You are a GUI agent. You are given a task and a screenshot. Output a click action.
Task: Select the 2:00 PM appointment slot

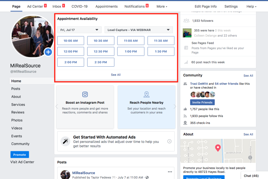pos(71,62)
